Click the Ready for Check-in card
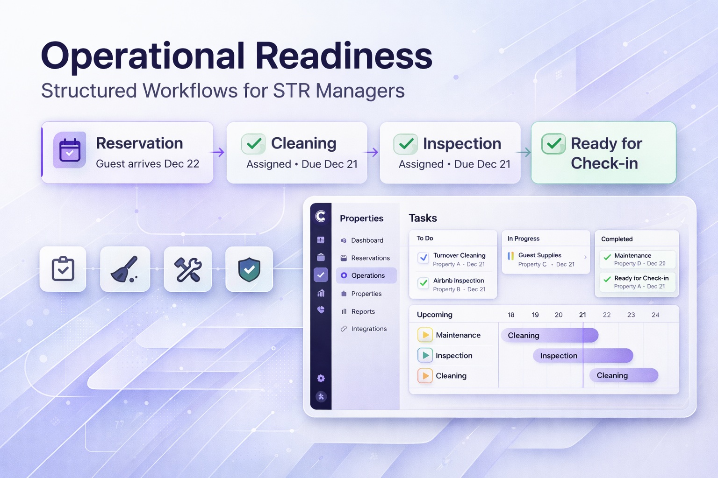Screen dimensions: 718x478 [x=603, y=153]
